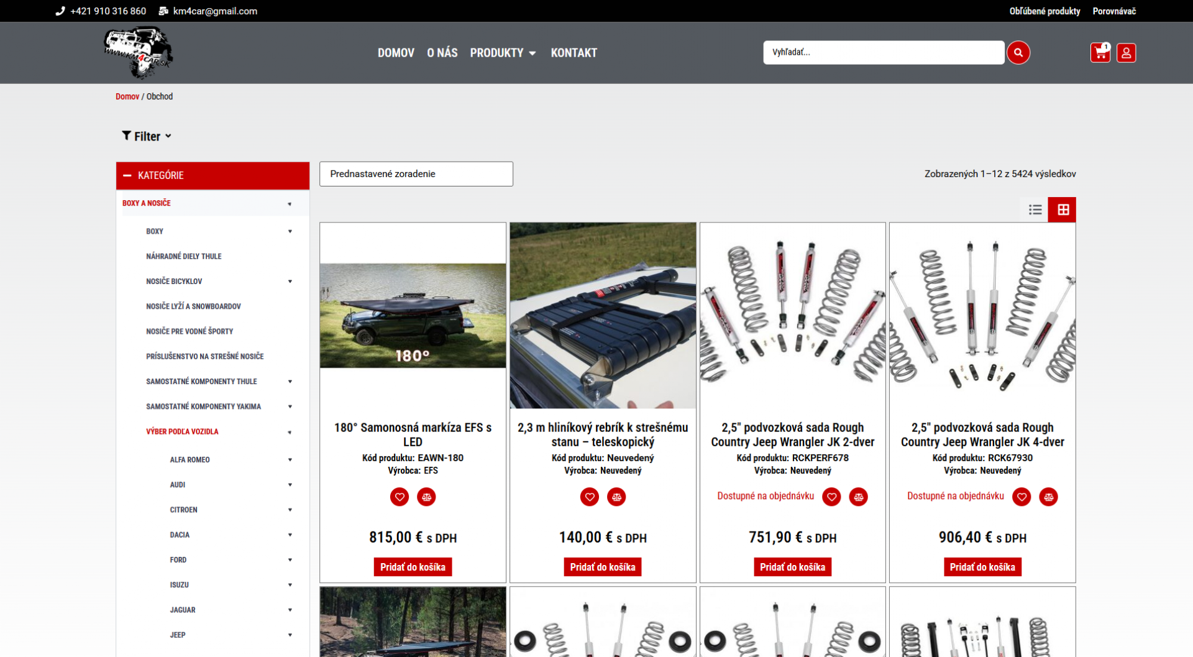Go to DOMOV in navigation
The height and width of the screenshot is (657, 1193).
click(396, 53)
